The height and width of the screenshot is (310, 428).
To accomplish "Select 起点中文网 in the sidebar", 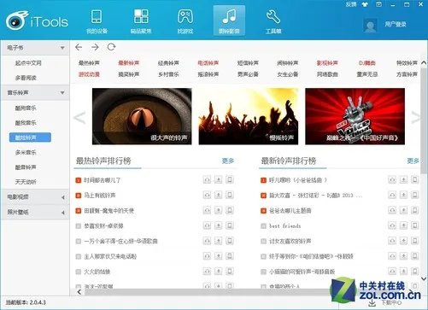I will [28, 63].
